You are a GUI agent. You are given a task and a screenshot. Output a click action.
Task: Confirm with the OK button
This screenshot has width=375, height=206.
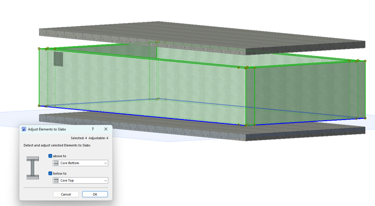(x=95, y=195)
